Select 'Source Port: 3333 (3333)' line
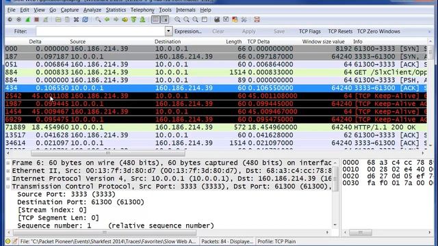 tap(66, 194)
